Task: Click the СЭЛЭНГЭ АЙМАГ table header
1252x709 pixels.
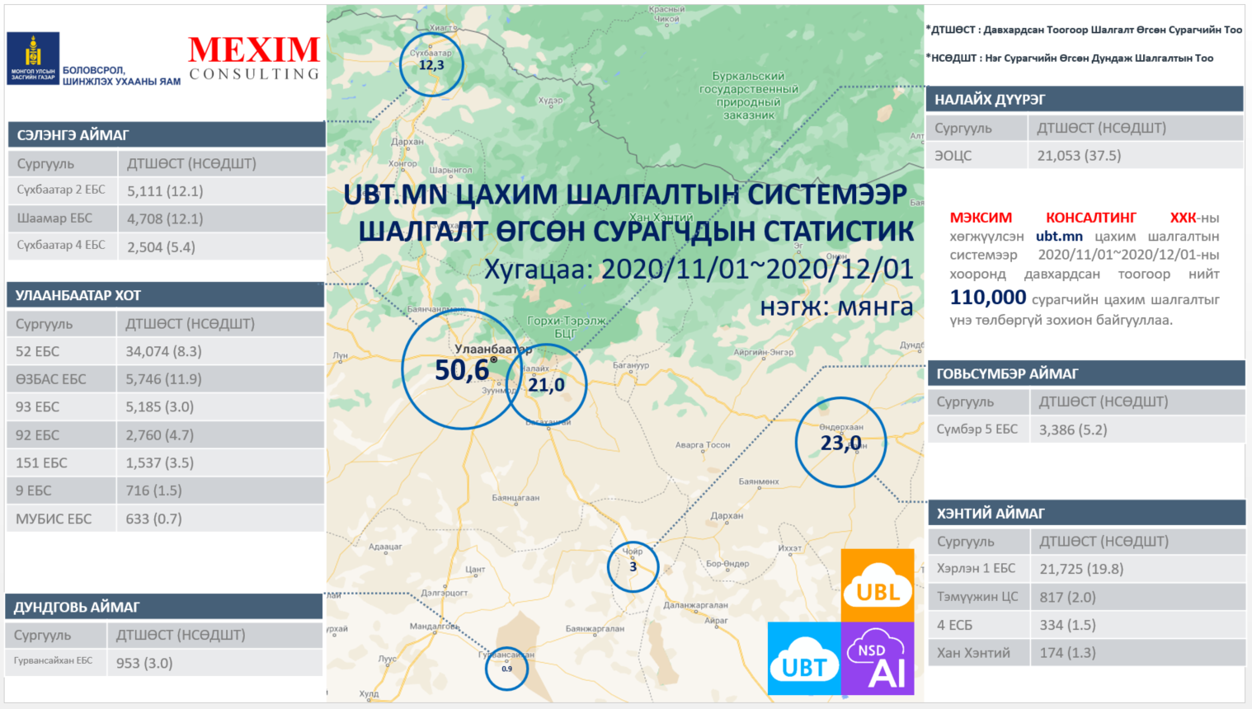Action: tap(167, 134)
